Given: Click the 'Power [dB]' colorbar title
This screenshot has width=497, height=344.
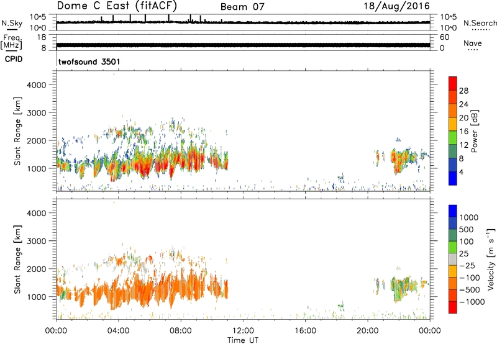Looking at the screenshot, I should (474, 131).
